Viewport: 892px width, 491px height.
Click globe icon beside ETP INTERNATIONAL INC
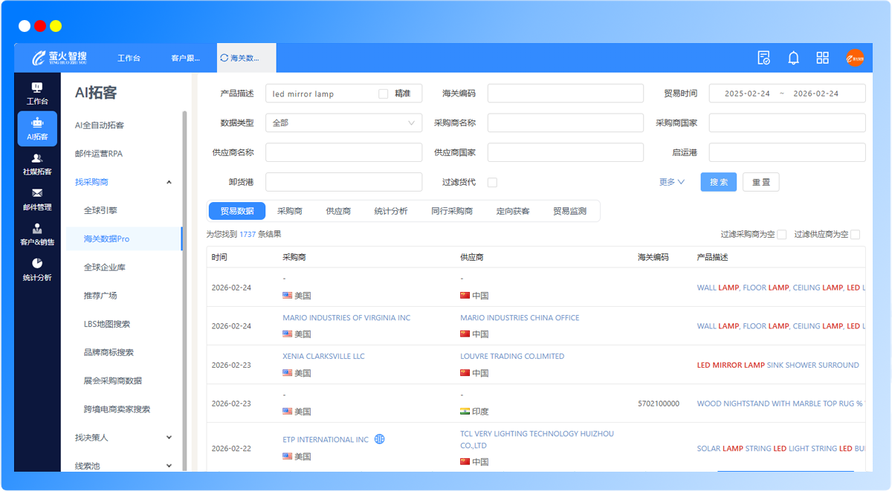coord(380,439)
